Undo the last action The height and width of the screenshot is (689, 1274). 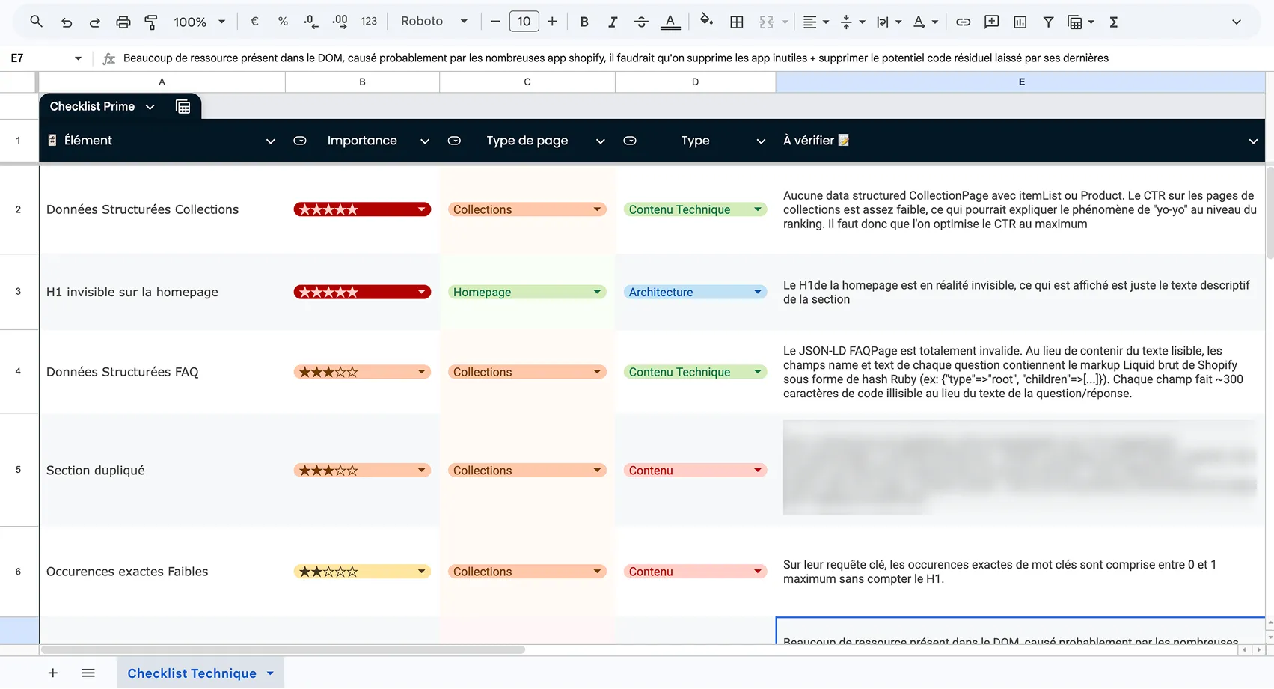click(x=67, y=22)
